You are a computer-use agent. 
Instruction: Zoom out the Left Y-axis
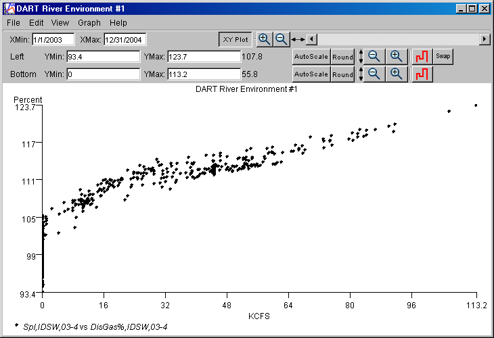pyautogui.click(x=374, y=56)
